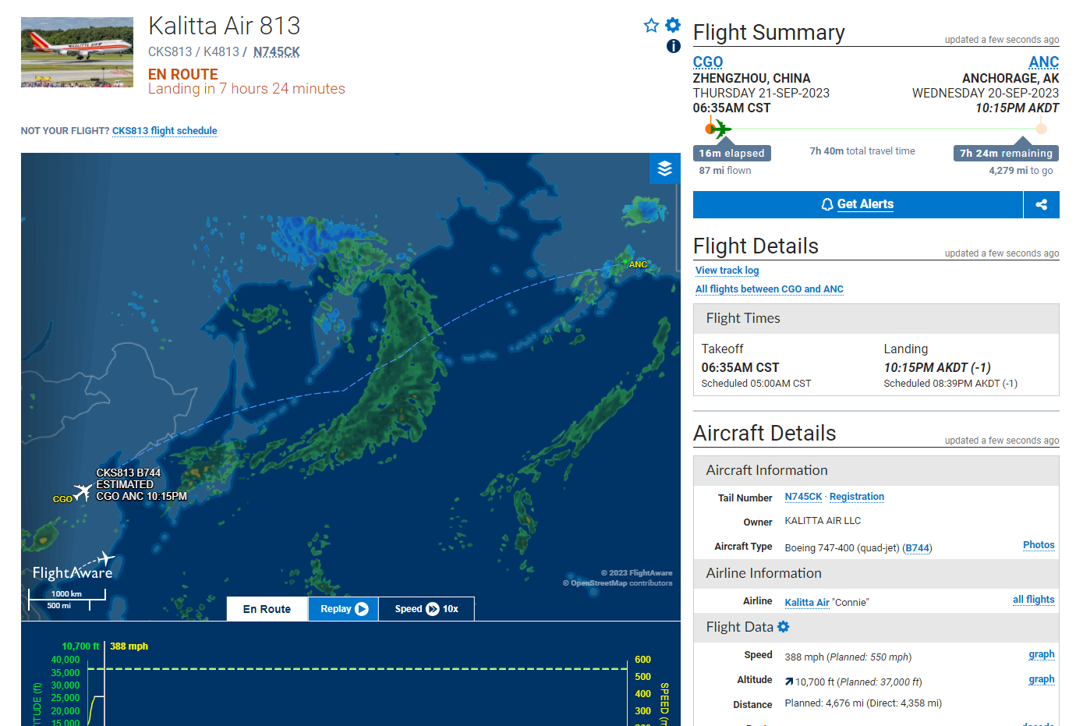Click the CKS813 flight schedule link

tap(165, 131)
